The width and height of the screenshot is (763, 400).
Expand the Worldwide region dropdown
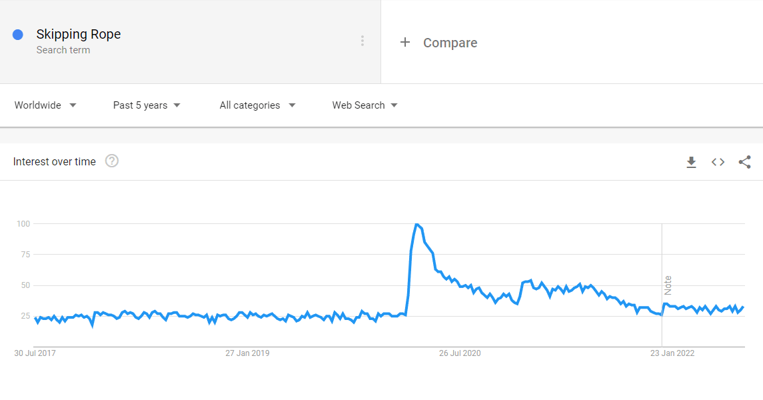[45, 105]
